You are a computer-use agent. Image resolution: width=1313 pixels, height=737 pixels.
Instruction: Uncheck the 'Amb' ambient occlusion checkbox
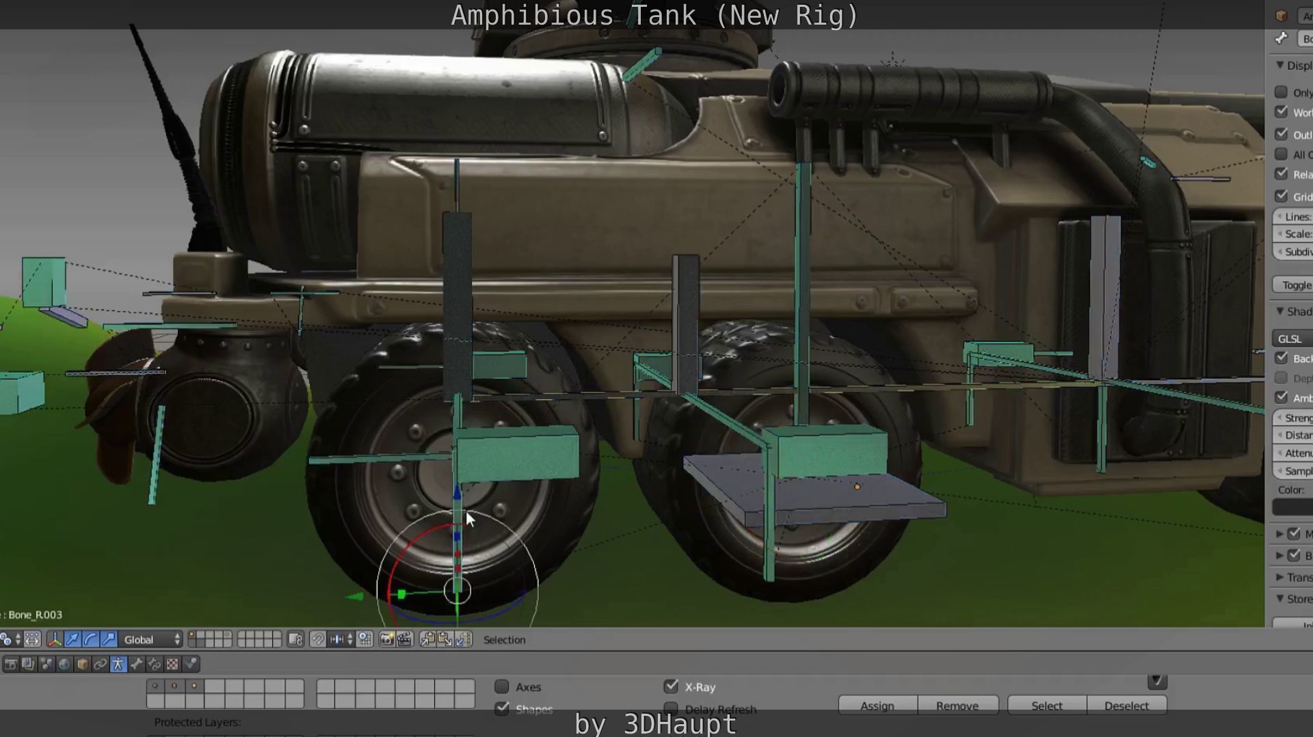click(x=1282, y=398)
